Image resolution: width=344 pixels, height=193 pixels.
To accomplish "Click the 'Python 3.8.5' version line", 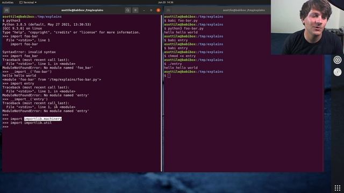I will click(47, 25).
